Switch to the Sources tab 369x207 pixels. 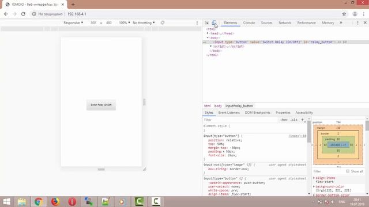[x=266, y=23]
